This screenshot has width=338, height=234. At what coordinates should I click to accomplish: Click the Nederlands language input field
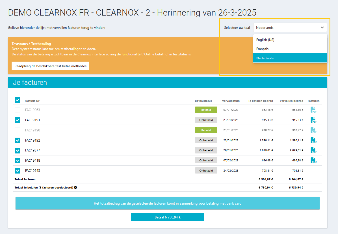click(285, 28)
